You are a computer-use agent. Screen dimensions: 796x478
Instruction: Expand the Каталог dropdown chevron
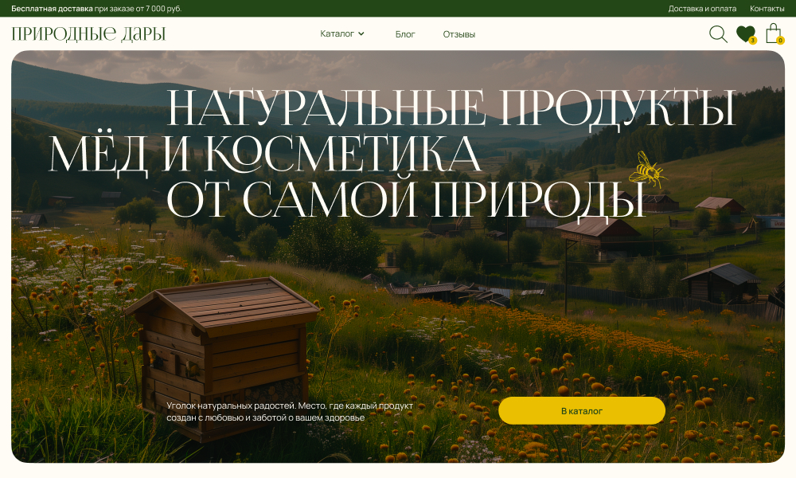361,34
